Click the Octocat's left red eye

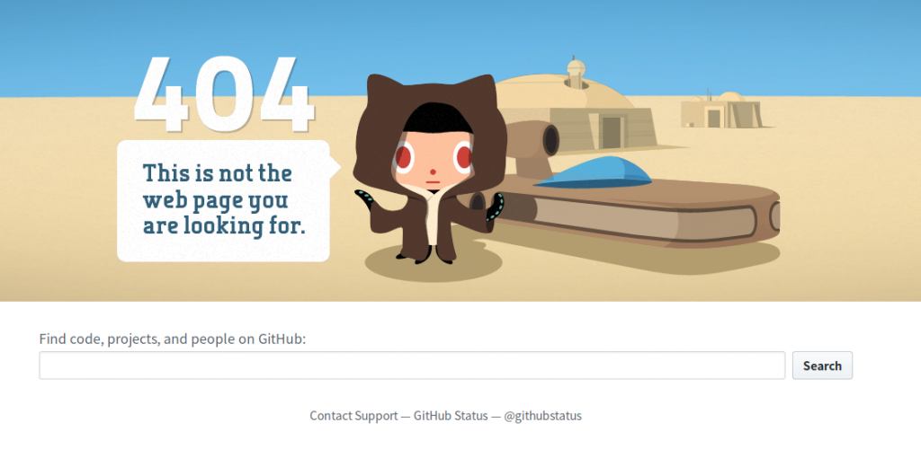403,157
